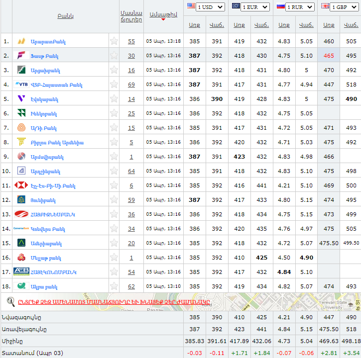The width and height of the screenshot is (361, 358).
Task: Click the UK flag icon
Action: [x=325, y=6]
